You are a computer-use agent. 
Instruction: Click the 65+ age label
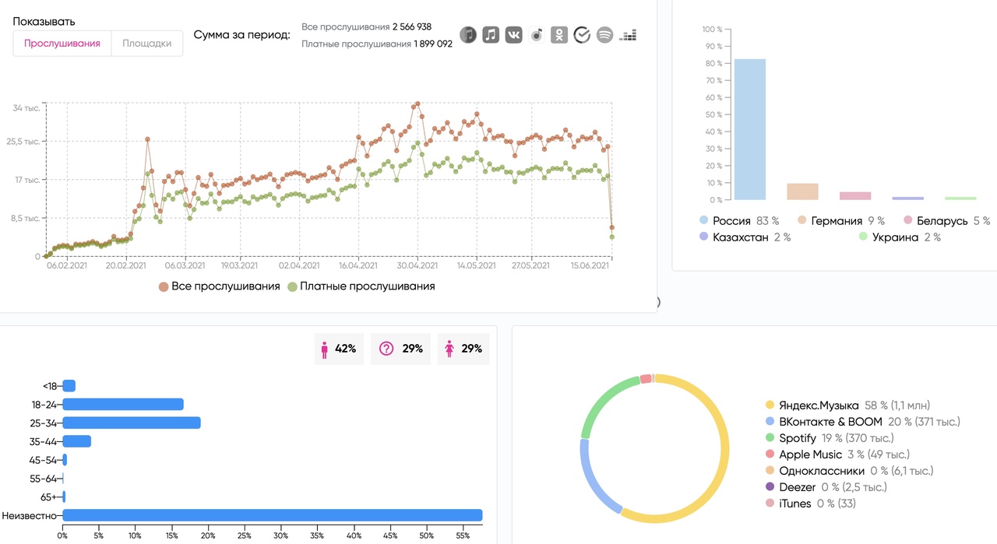(49, 497)
